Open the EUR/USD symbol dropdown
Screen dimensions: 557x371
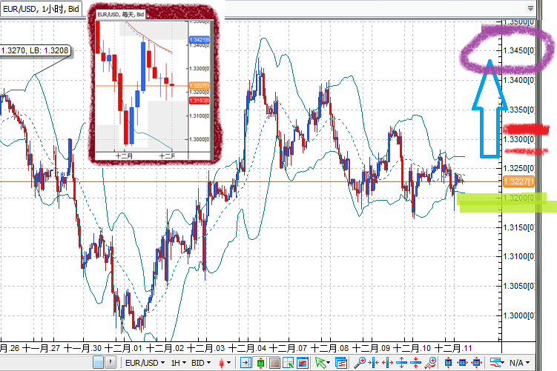click(145, 363)
